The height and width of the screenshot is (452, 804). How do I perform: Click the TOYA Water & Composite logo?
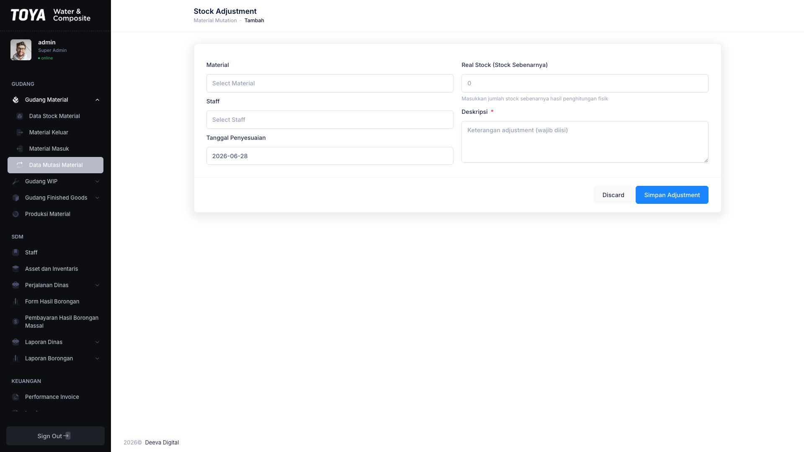[x=51, y=15]
